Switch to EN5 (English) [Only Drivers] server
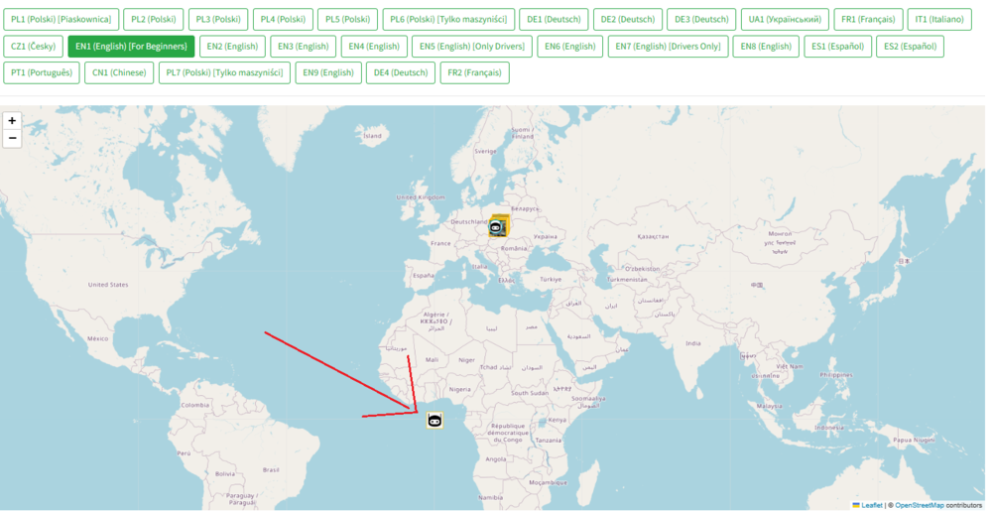This screenshot has width=992, height=511. pyautogui.click(x=472, y=46)
